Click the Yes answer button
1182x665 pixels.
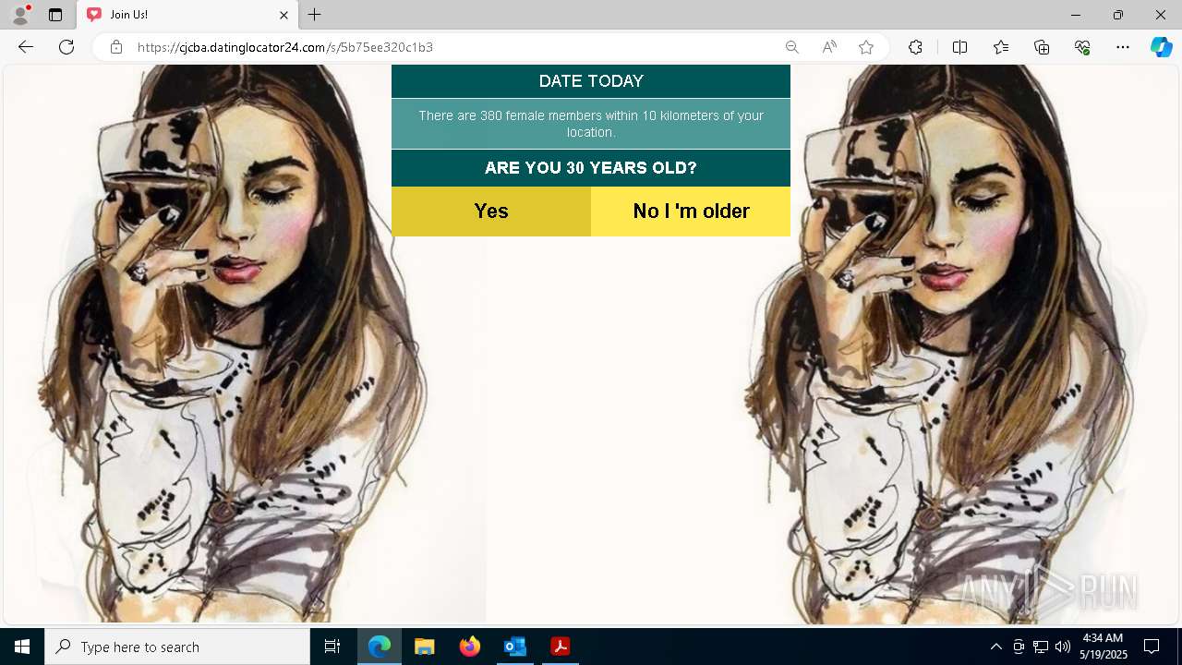click(491, 212)
